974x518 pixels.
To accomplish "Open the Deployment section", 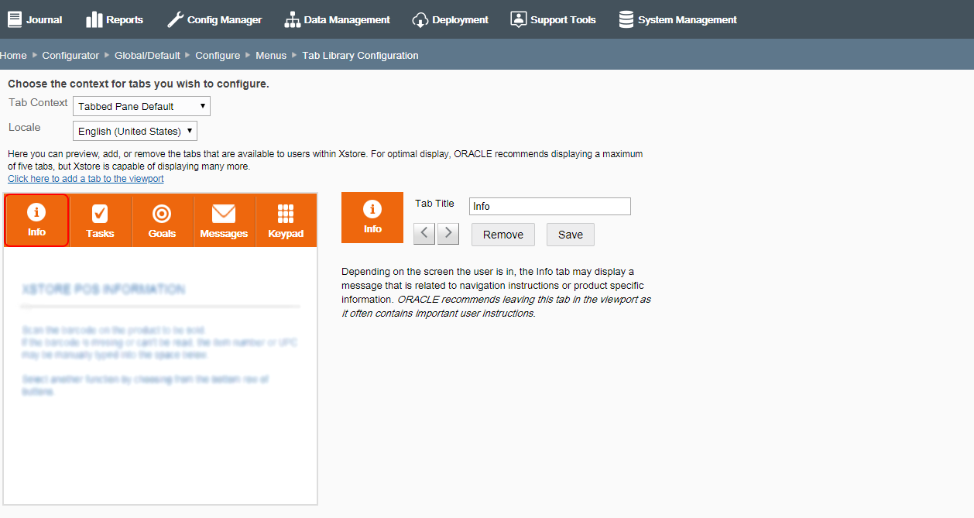I will coord(450,19).
